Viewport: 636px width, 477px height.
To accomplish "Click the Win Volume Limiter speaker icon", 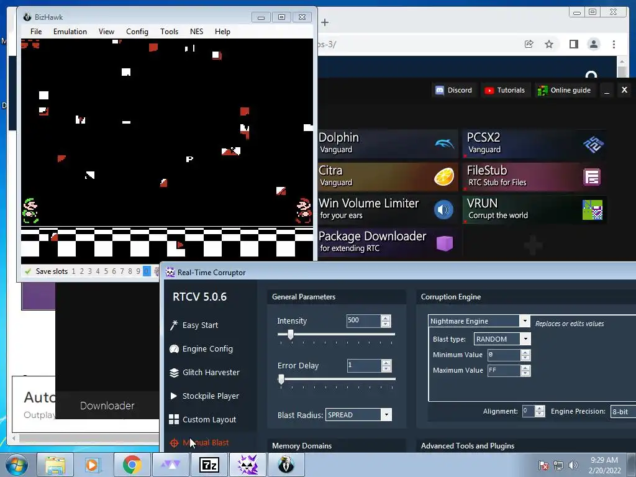I will [x=443, y=210].
